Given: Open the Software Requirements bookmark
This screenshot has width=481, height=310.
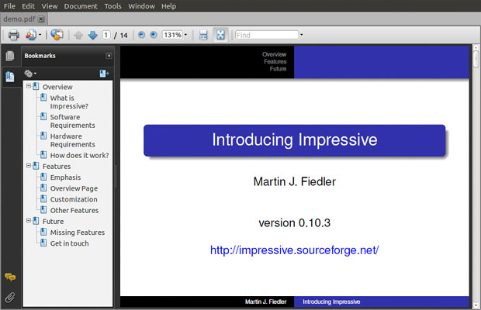Looking at the screenshot, I should point(72,122).
